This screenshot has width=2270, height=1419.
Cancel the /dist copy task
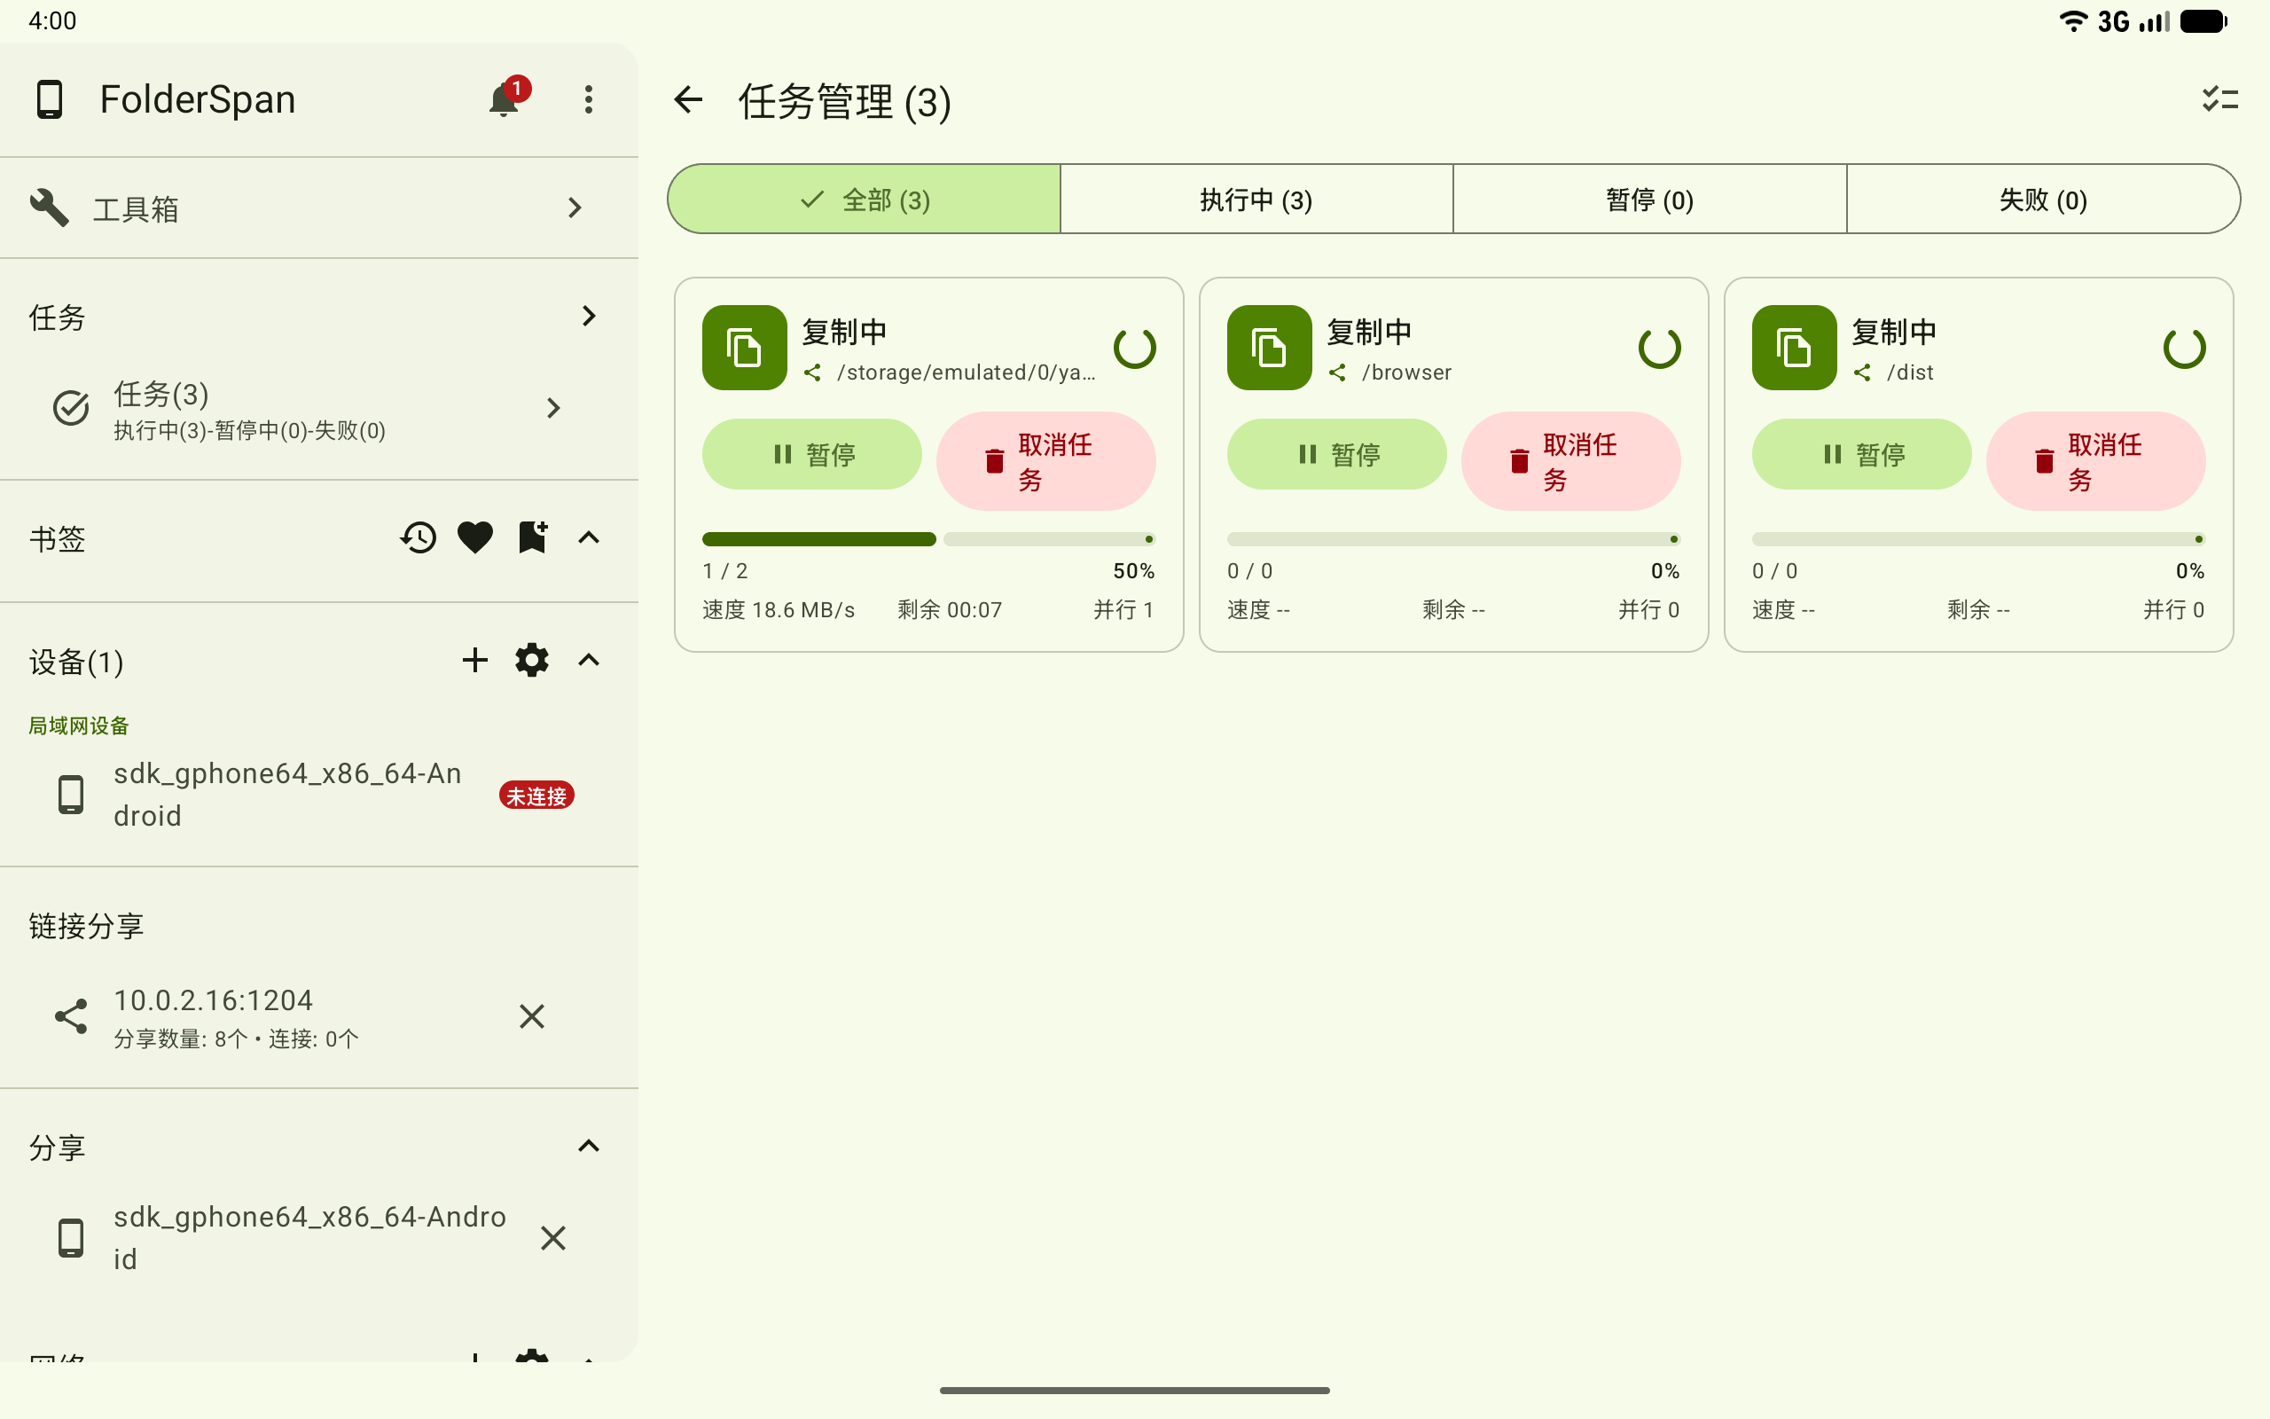coord(2095,461)
